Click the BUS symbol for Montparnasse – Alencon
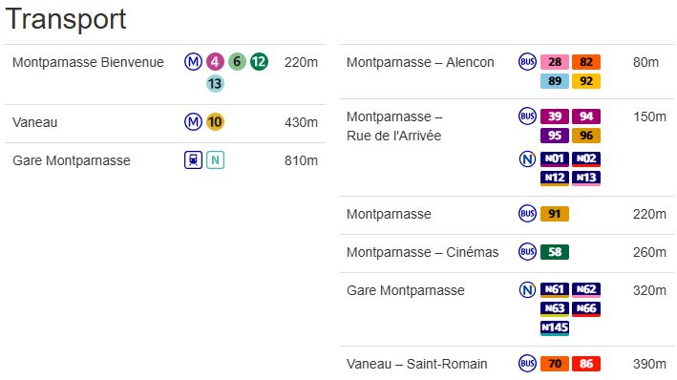Screen dimensions: 677x380 [527, 62]
